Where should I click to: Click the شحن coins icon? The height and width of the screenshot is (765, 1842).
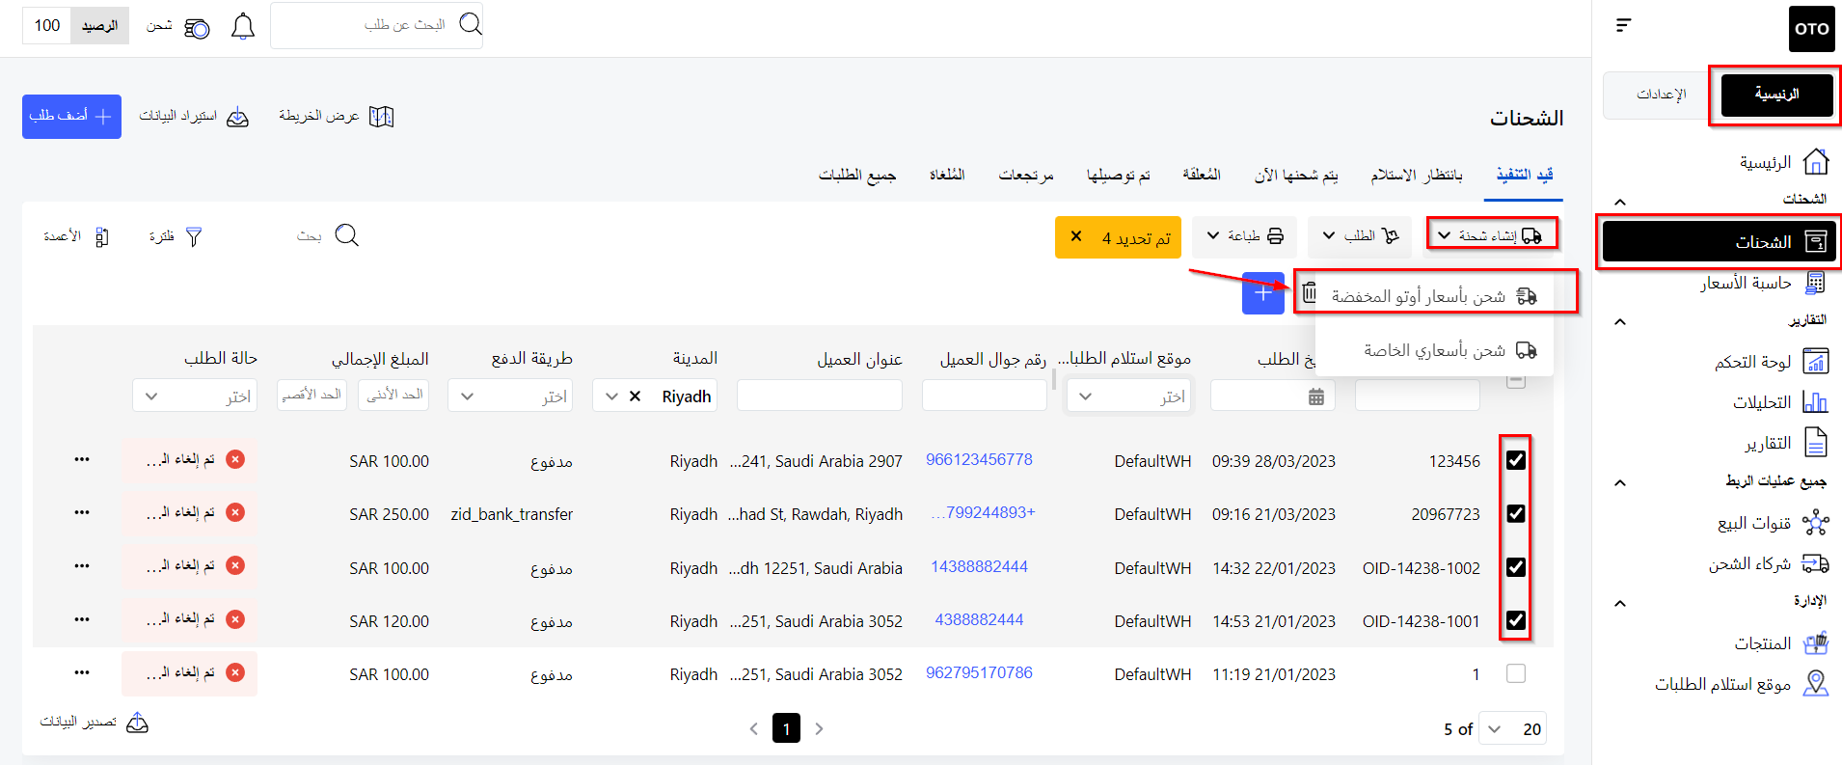[197, 28]
